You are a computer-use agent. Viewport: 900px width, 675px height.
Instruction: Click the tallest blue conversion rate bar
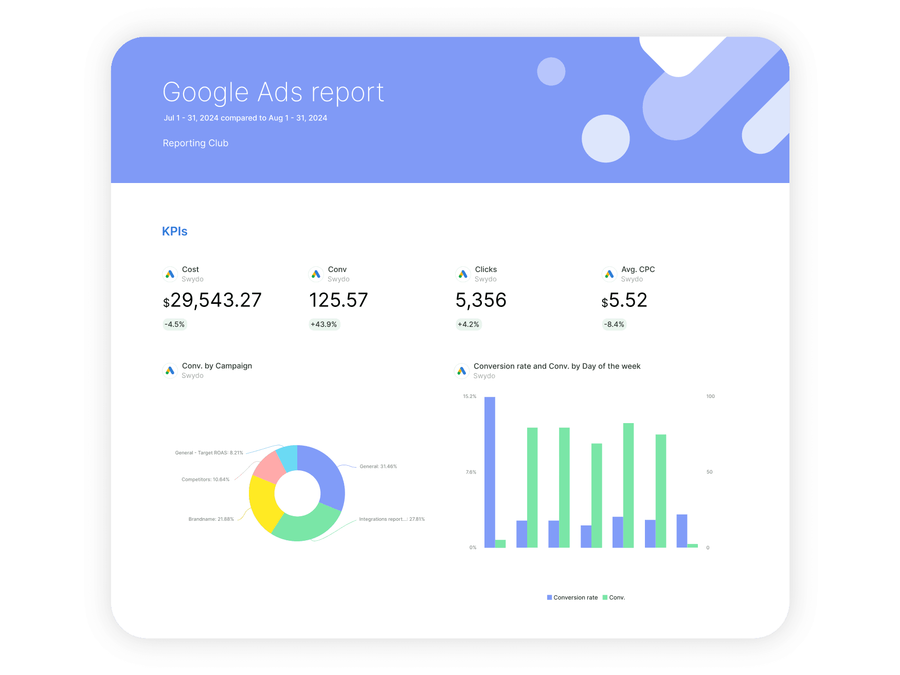point(490,472)
